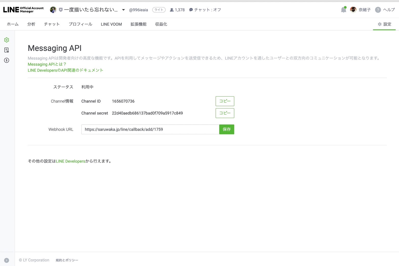The width and height of the screenshot is (399, 266).
Task: Click the チャット:オフ chat status
Action: [205, 10]
